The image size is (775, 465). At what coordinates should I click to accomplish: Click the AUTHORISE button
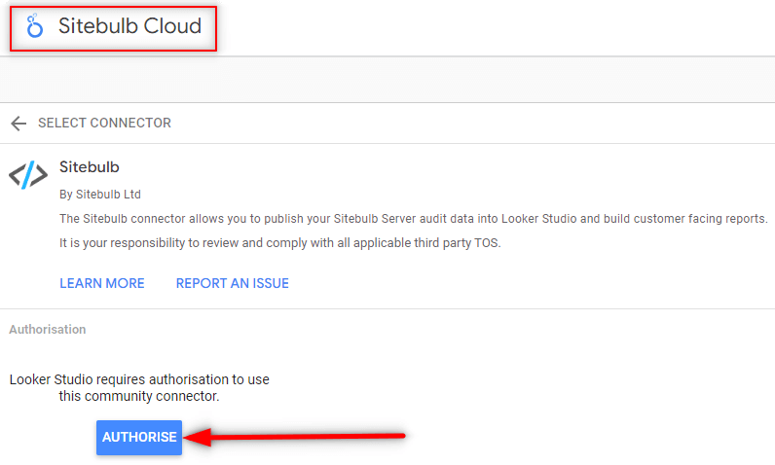point(139,438)
